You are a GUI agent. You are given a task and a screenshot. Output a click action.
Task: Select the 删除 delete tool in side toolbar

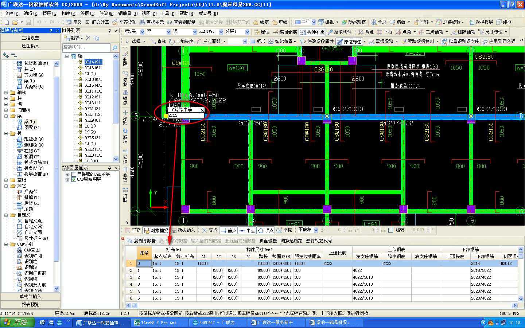tap(125, 58)
